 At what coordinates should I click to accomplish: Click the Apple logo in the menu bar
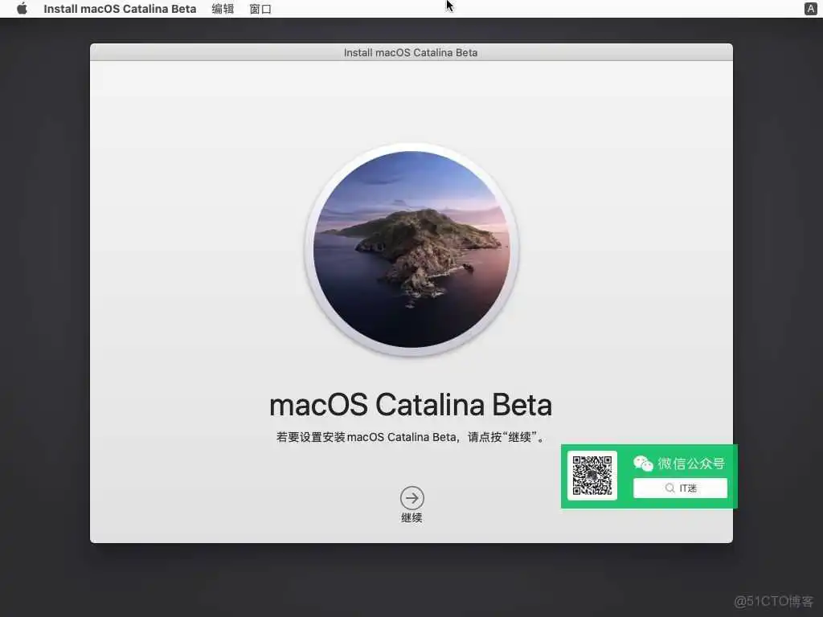pos(22,9)
